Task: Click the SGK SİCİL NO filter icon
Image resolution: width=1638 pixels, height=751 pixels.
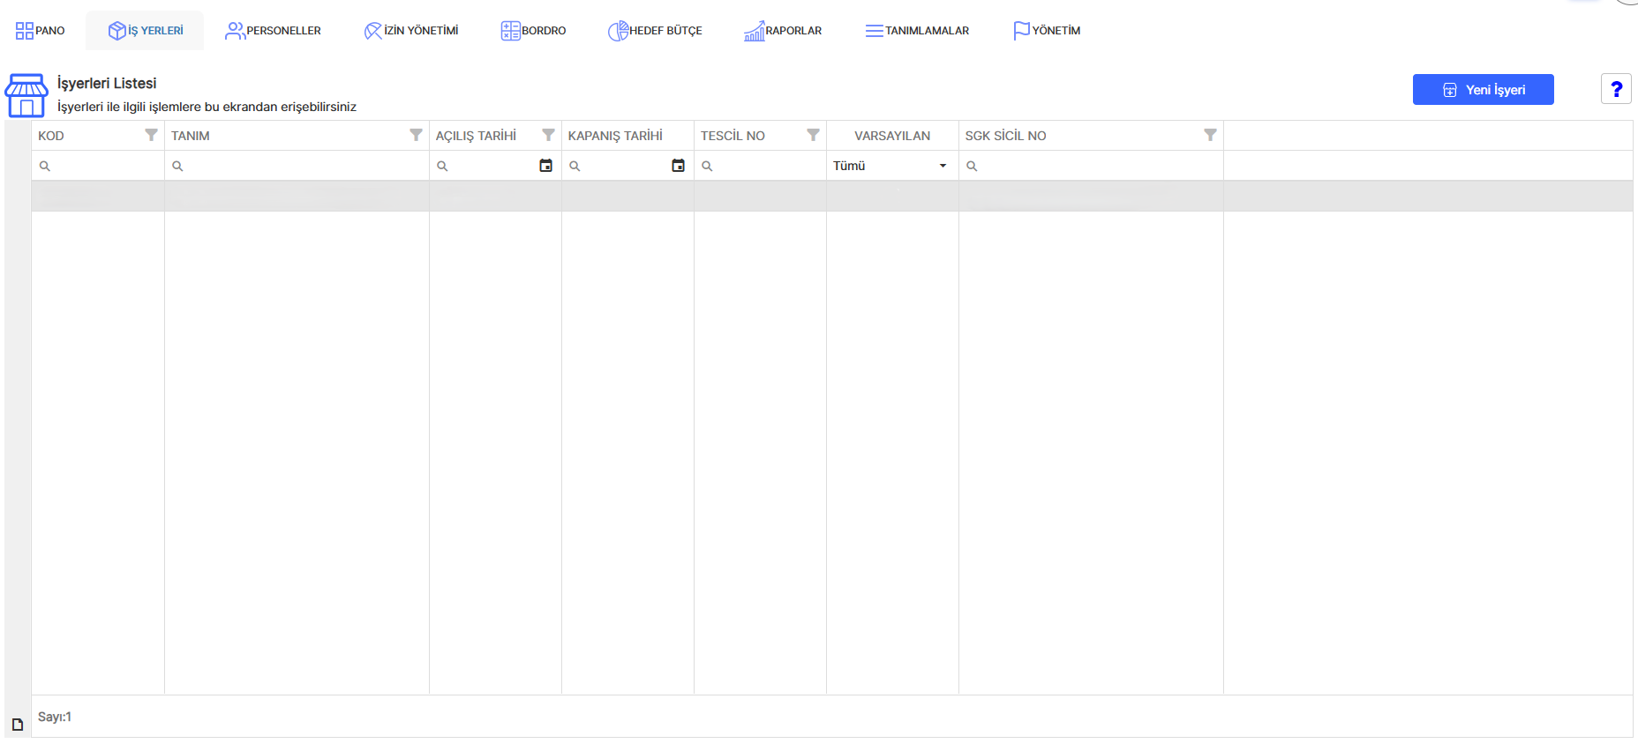Action: pos(1210,135)
